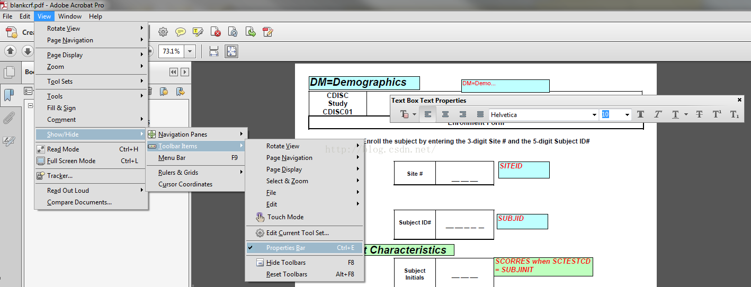Click the rotate page icon
This screenshot has width=751, height=287.
tap(233, 32)
